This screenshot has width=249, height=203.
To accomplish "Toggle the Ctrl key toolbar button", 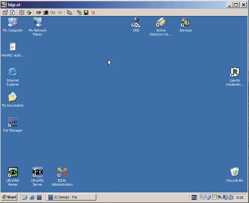I will 52,13.
